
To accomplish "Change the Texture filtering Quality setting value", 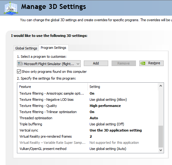I will coord(105,106).
